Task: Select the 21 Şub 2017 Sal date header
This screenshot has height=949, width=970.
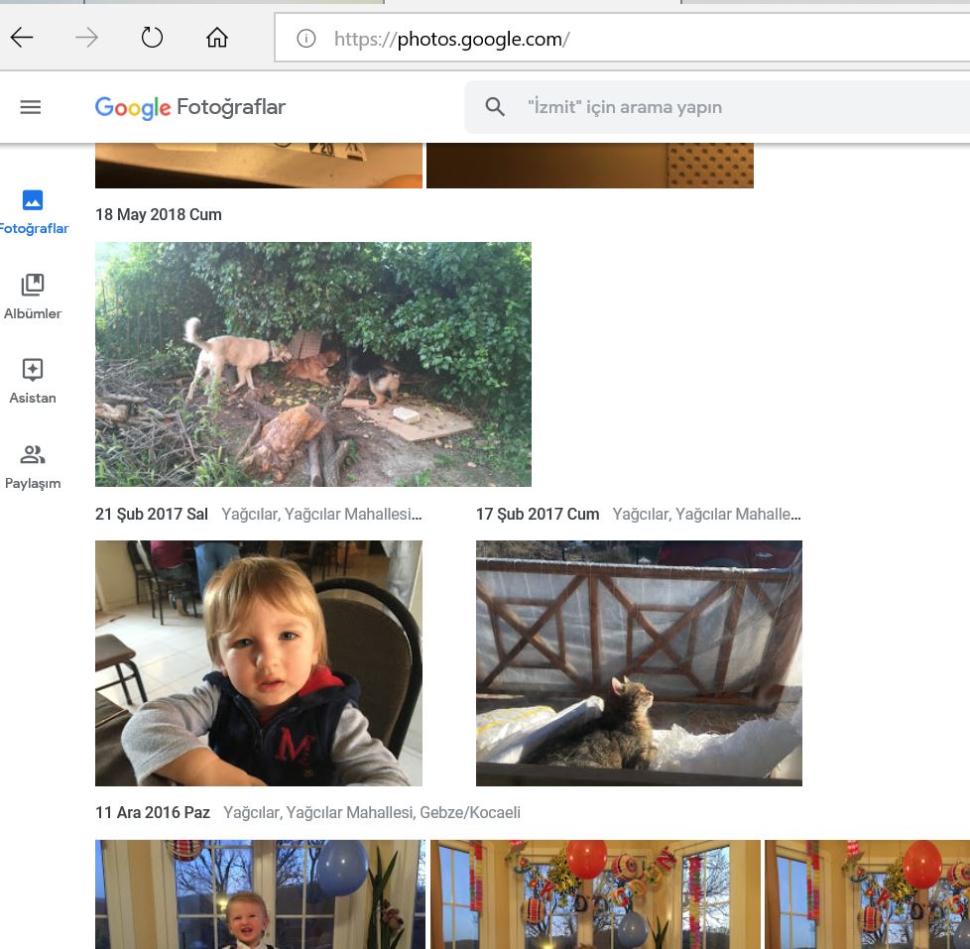Action: (152, 514)
